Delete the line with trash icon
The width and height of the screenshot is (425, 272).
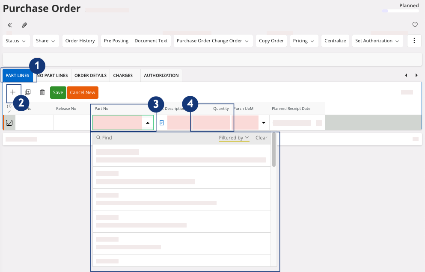tap(42, 92)
